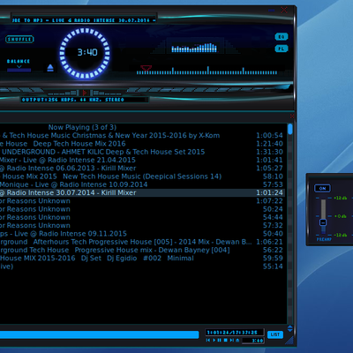Click the +12 db label in equalizer
Viewport: 353px width, 353px height.
341,198
